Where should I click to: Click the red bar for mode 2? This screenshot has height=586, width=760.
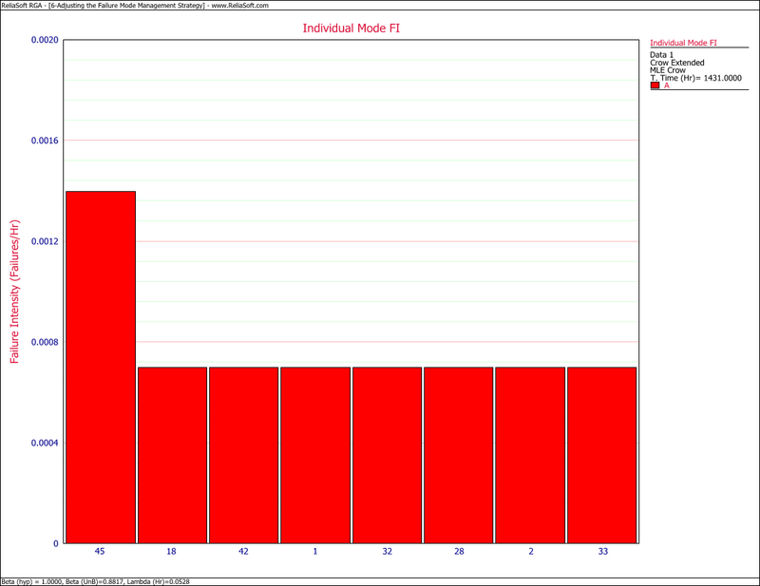click(530, 455)
